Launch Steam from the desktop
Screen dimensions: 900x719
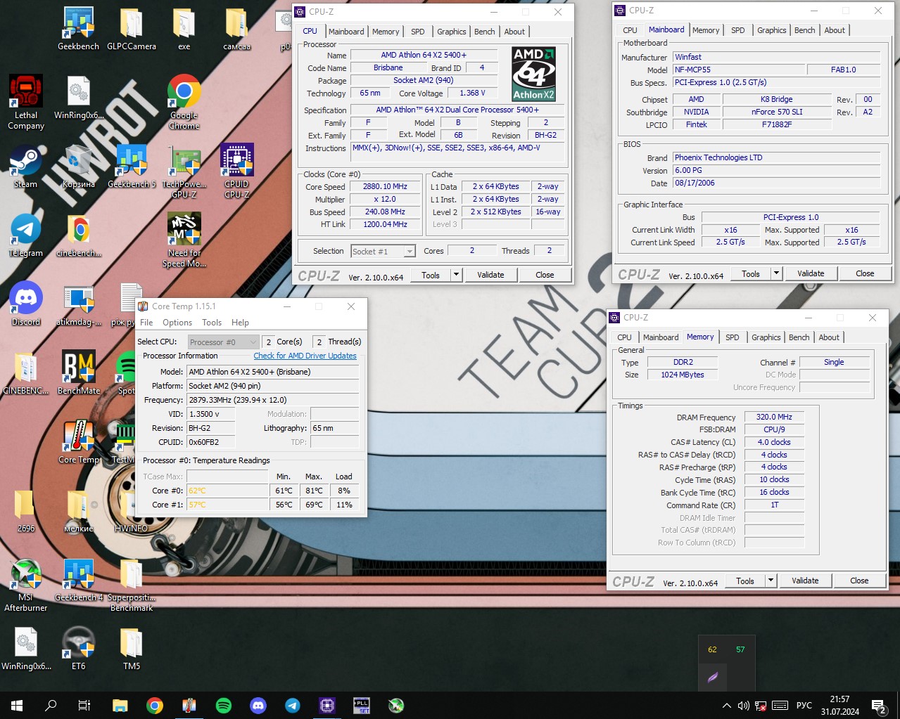(x=26, y=166)
